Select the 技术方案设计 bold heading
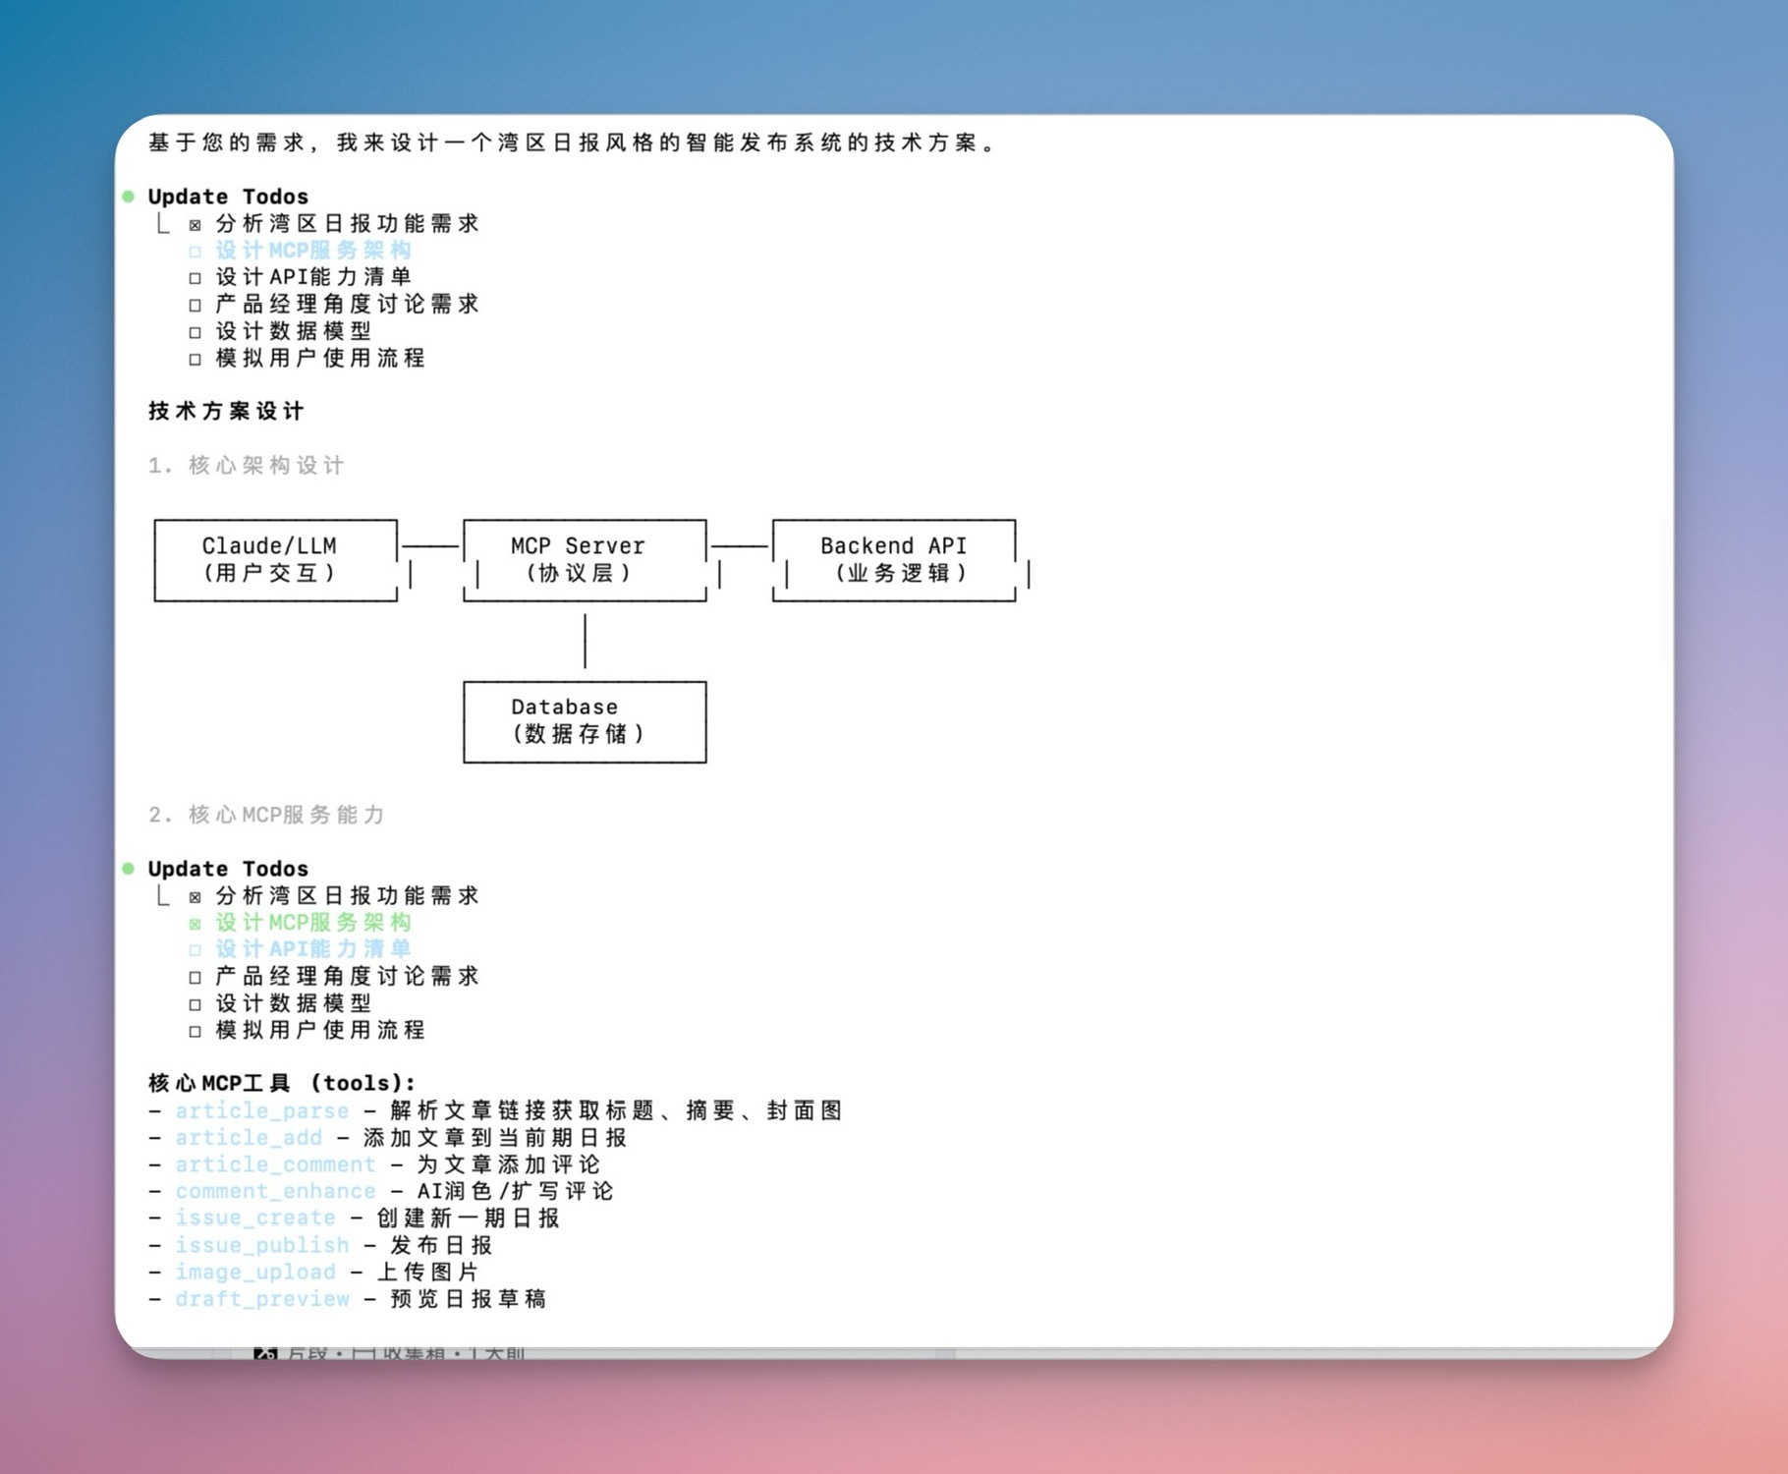The width and height of the screenshot is (1788, 1474). [x=226, y=411]
